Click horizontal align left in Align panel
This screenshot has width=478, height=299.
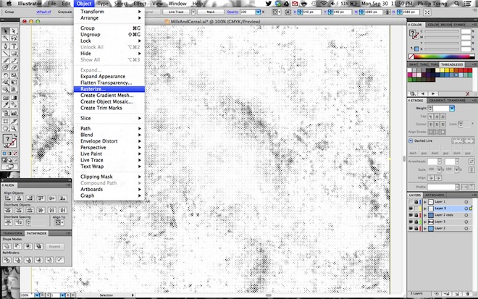(8, 198)
